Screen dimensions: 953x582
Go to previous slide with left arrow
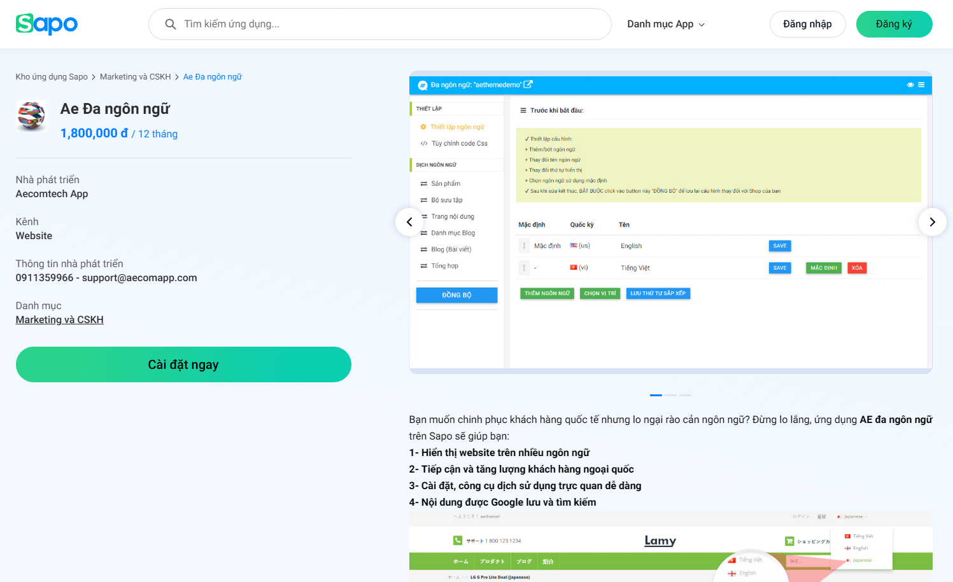(409, 222)
